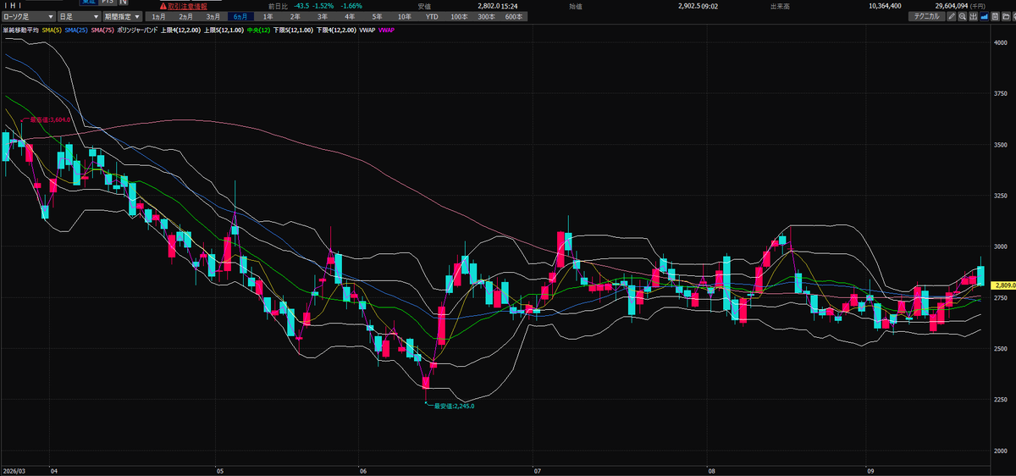Click the ボリンジャーバンド legend label
Image resolution: width=1016 pixels, height=476 pixels.
(137, 30)
